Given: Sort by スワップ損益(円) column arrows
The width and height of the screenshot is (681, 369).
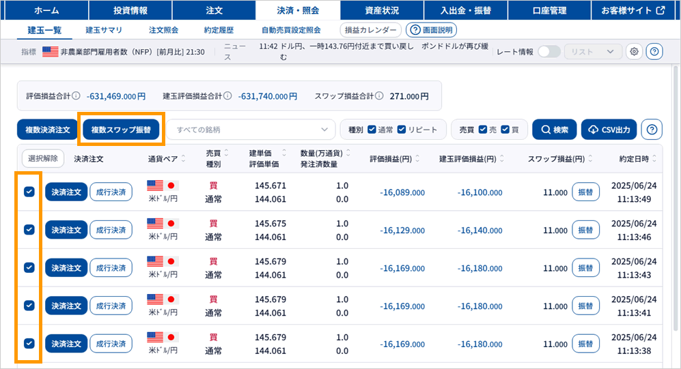Looking at the screenshot, I should (590, 159).
